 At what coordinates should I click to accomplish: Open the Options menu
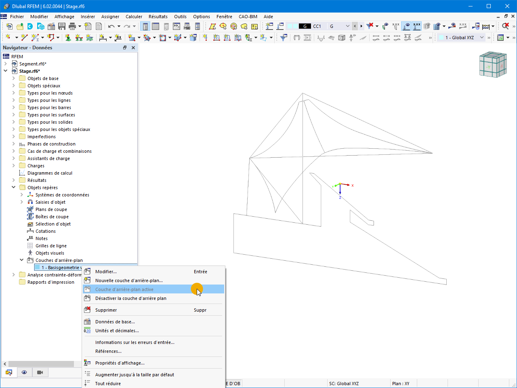click(201, 17)
